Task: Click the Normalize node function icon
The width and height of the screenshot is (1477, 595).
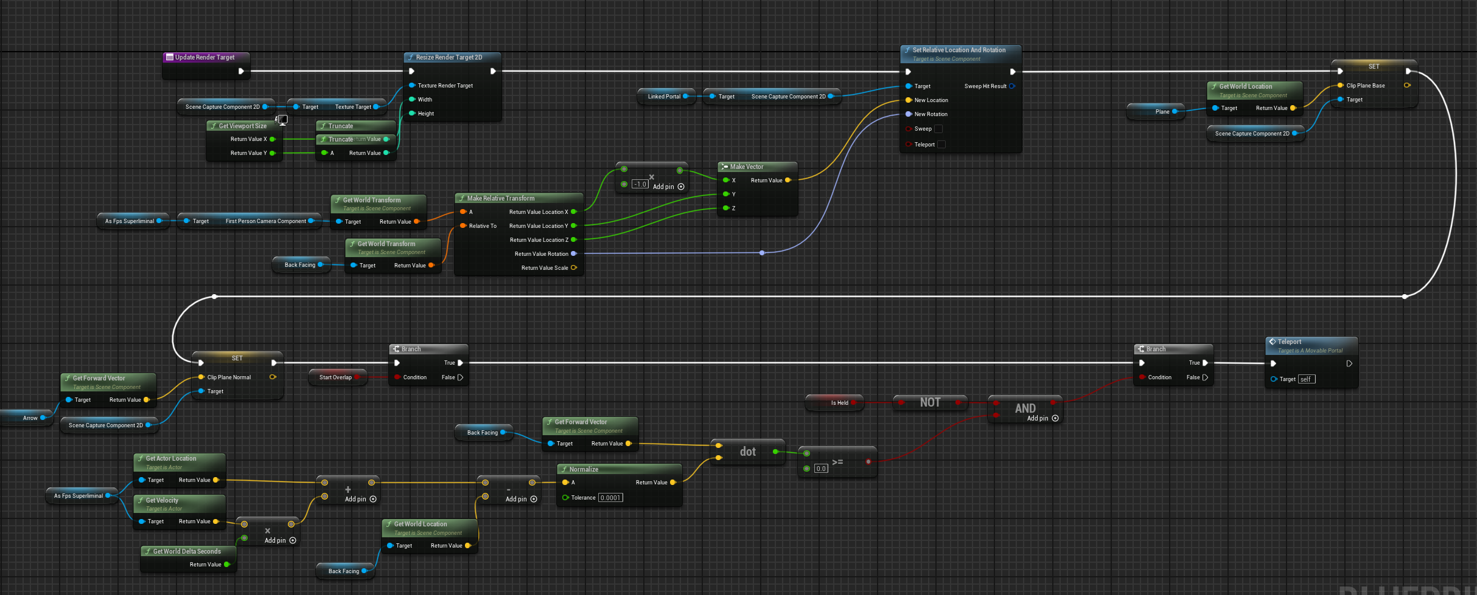Action: 564,469
